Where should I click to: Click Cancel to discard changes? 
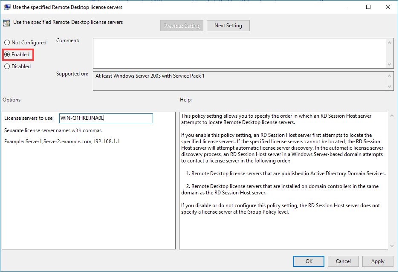point(343,261)
